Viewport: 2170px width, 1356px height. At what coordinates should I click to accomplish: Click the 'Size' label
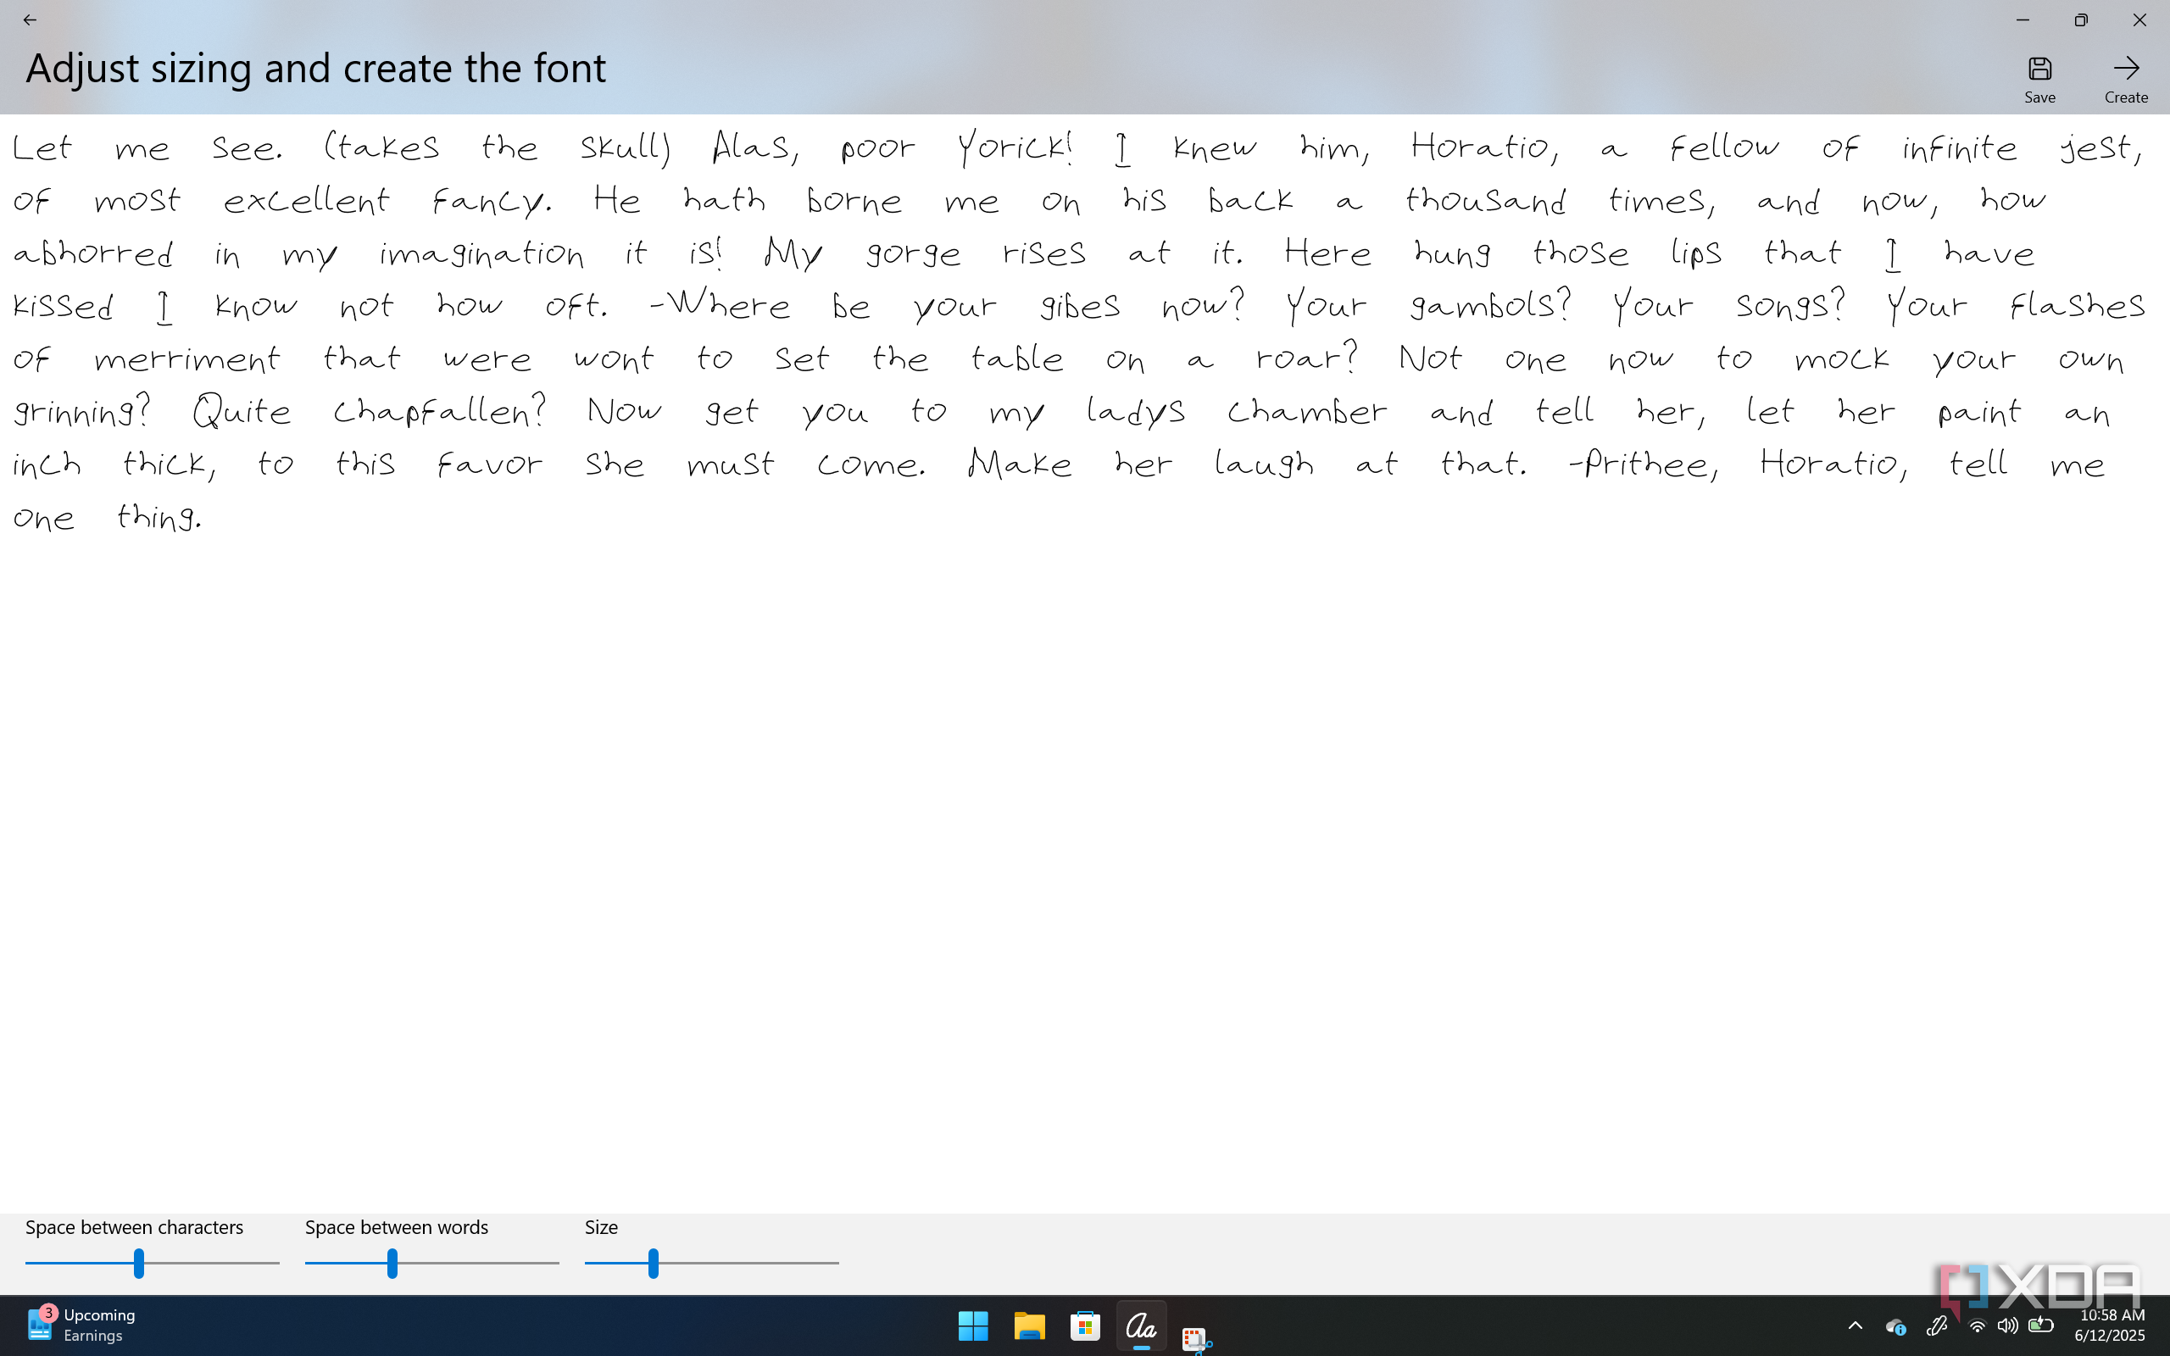(601, 1227)
